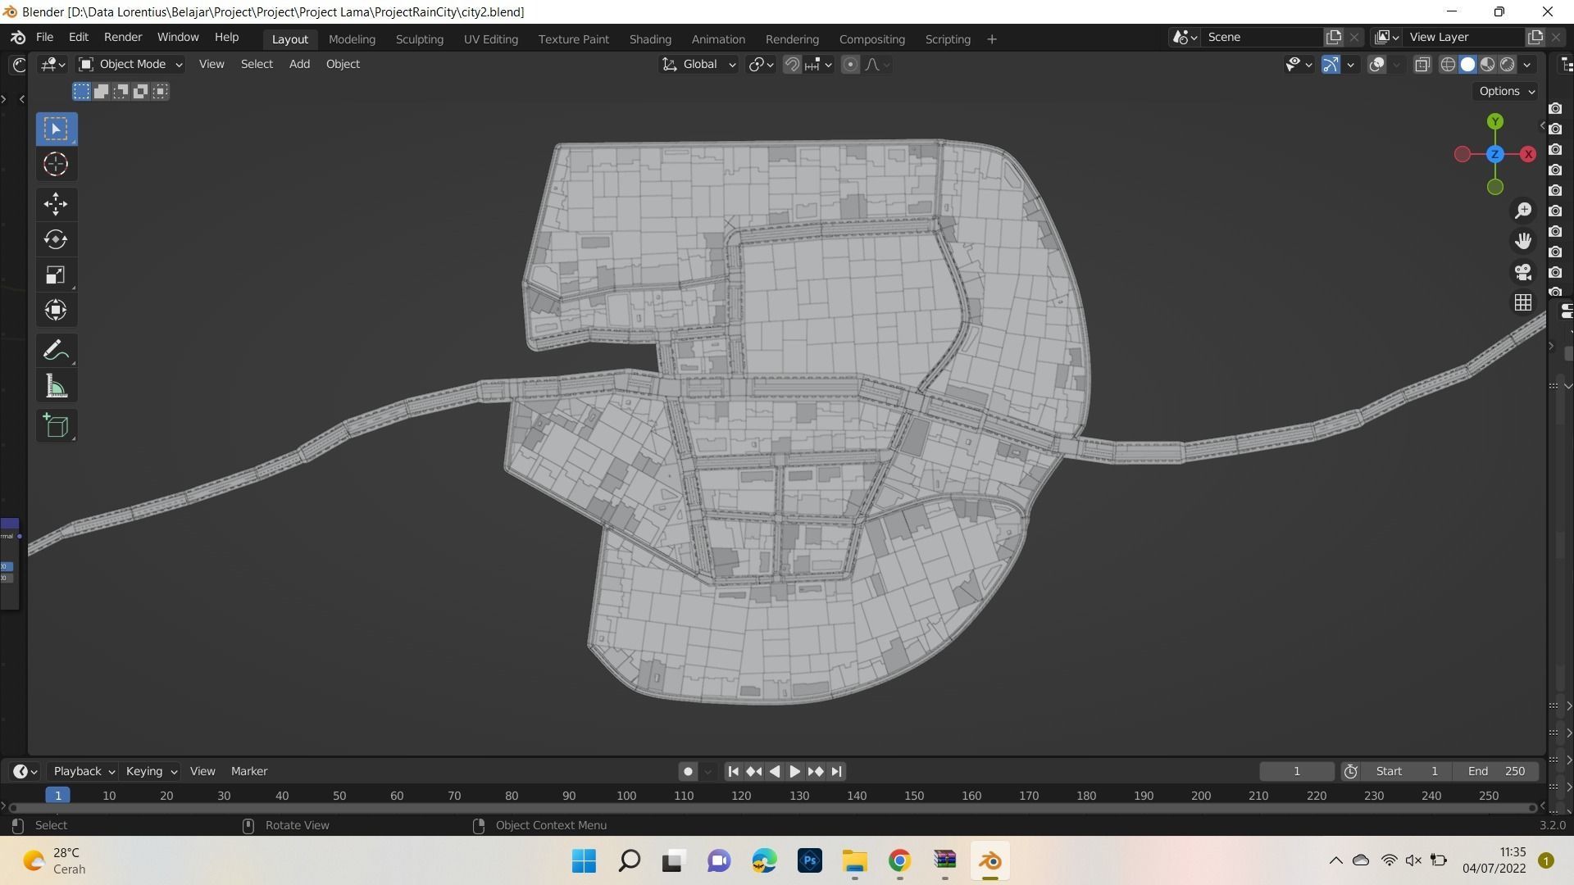The height and width of the screenshot is (885, 1574).
Task: Toggle X-ray mode
Action: click(1422, 64)
